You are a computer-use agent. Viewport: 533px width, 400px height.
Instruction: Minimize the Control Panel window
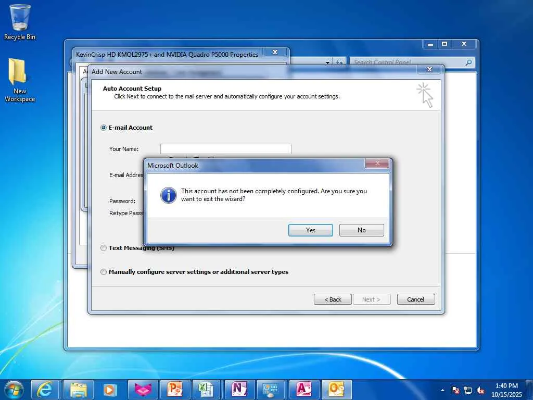pos(430,44)
